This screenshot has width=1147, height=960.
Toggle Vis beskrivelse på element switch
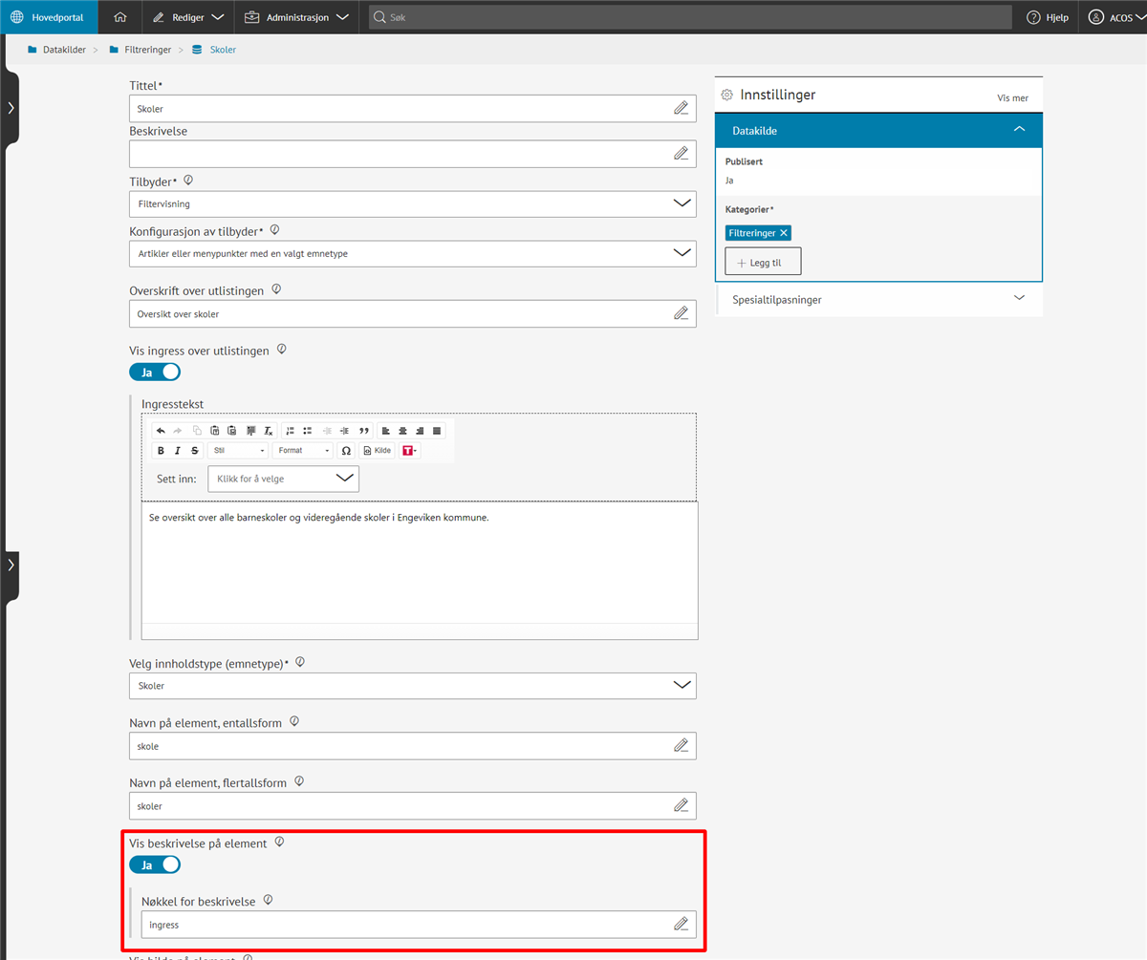pos(155,865)
